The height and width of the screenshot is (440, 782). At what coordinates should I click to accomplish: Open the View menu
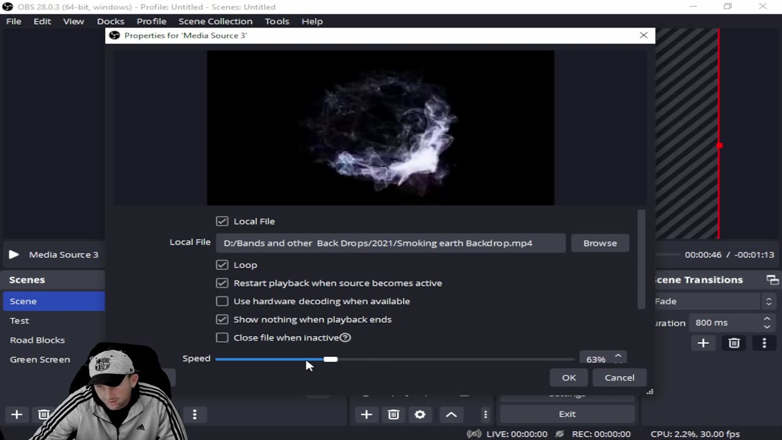[73, 21]
